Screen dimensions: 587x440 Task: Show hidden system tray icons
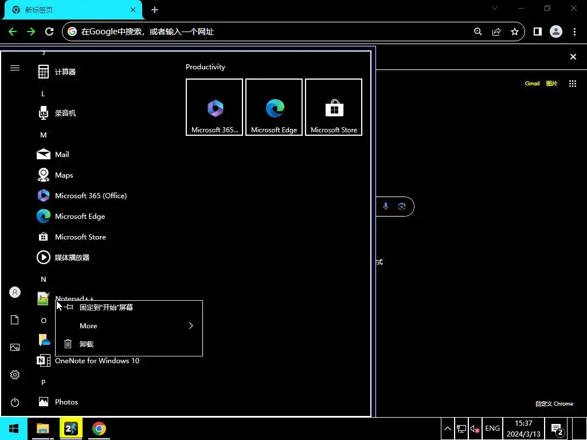[x=448, y=429]
